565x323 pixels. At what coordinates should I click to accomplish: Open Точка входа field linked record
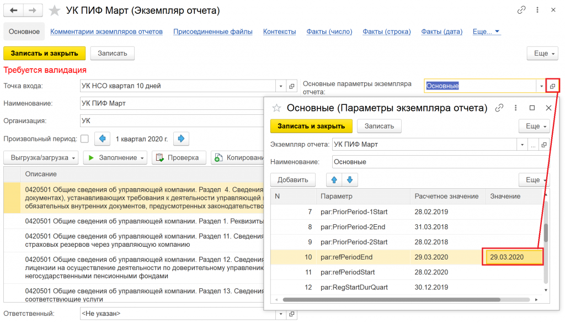(291, 86)
